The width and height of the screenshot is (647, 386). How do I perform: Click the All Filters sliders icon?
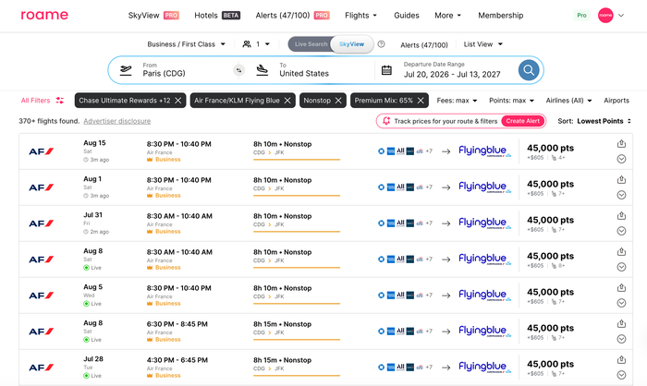[60, 101]
